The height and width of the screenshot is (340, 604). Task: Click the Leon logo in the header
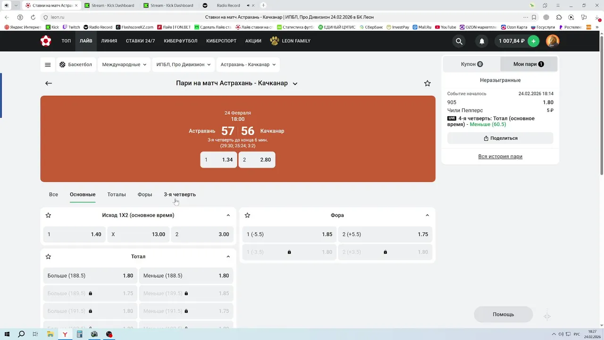(x=46, y=41)
